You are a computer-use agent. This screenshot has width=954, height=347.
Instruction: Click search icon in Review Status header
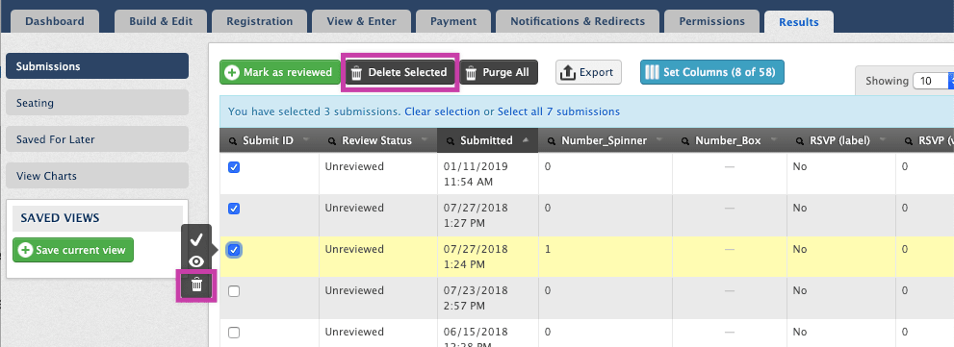pyautogui.click(x=332, y=141)
